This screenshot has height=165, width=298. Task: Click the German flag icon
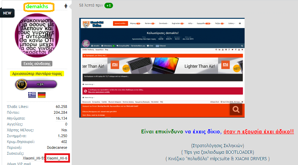42,95
